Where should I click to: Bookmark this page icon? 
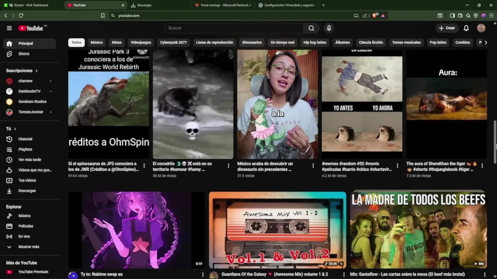tap(103, 15)
